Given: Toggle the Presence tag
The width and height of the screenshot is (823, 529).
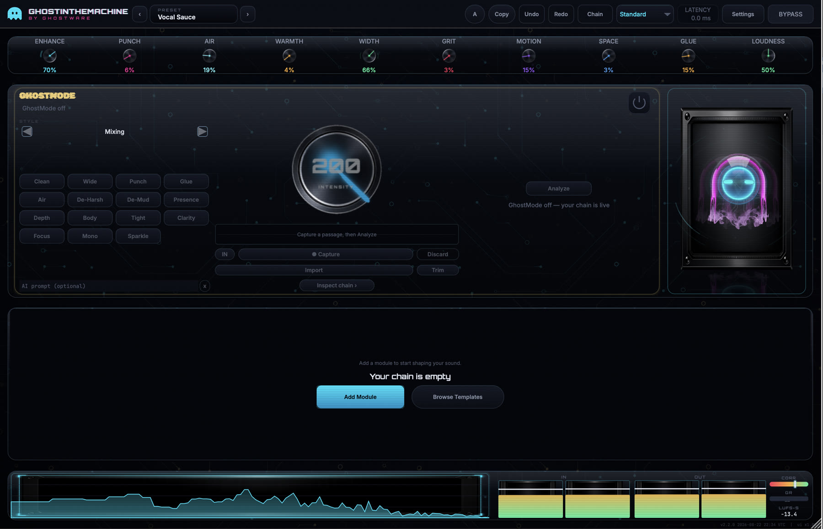Looking at the screenshot, I should (186, 200).
